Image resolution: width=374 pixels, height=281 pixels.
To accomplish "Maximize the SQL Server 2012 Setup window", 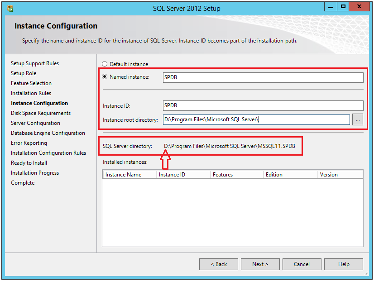I will click(x=343, y=7).
